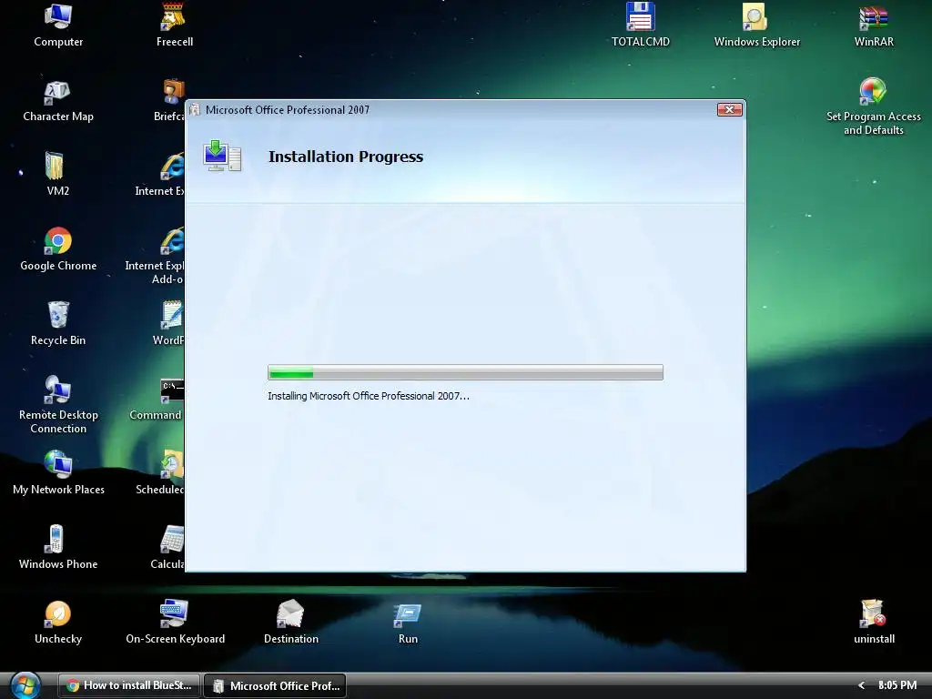Select the Internet Explorer Add-ons shortcut
This screenshot has height=699, width=932.
click(155, 257)
